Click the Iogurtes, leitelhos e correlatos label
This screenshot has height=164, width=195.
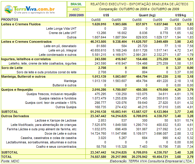26,59
